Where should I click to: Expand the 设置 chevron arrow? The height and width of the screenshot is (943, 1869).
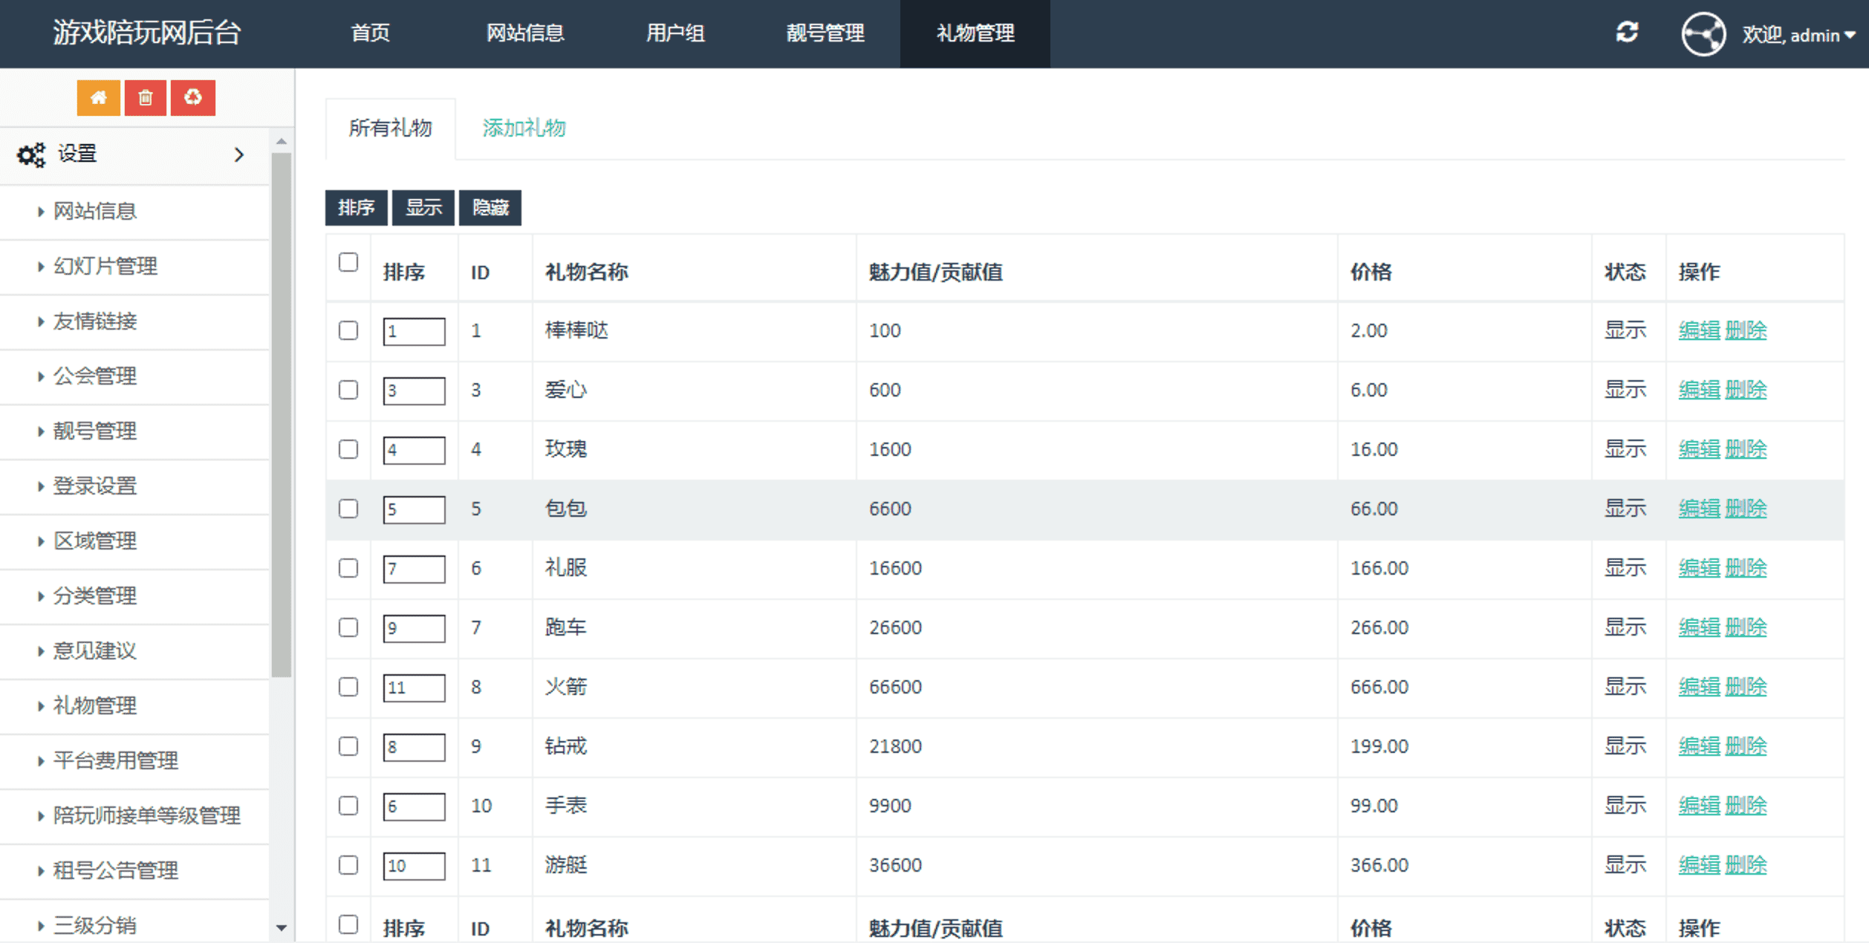pos(238,154)
